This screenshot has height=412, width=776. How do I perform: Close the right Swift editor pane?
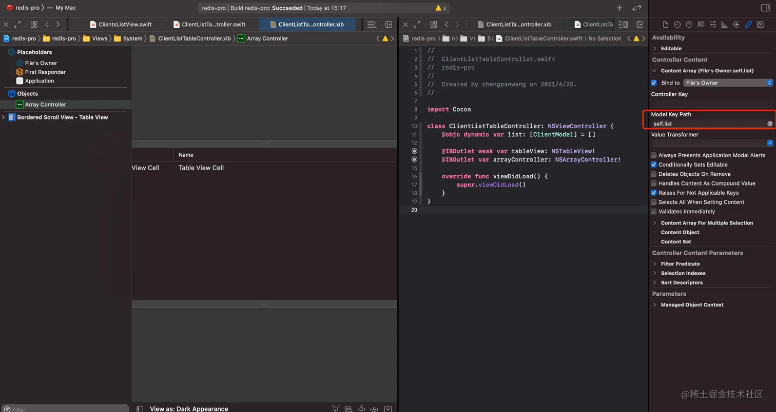[405, 24]
